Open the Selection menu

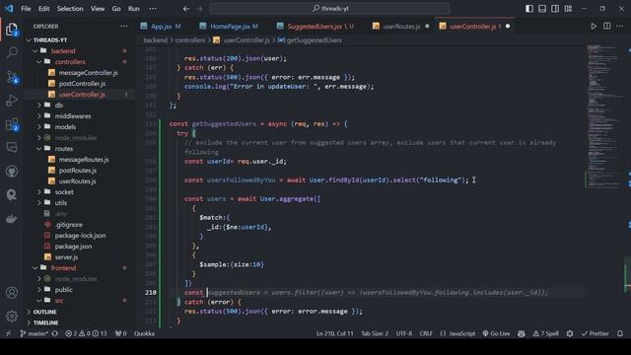(x=70, y=9)
